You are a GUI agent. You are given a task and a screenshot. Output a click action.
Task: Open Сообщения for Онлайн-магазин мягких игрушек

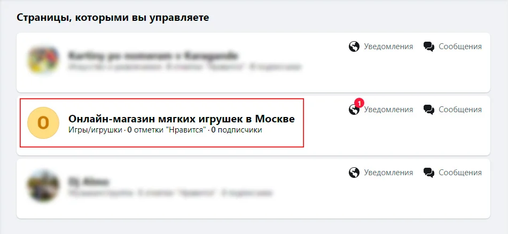click(x=460, y=110)
